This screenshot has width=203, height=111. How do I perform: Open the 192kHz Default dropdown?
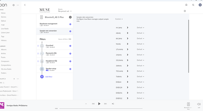[140, 55]
